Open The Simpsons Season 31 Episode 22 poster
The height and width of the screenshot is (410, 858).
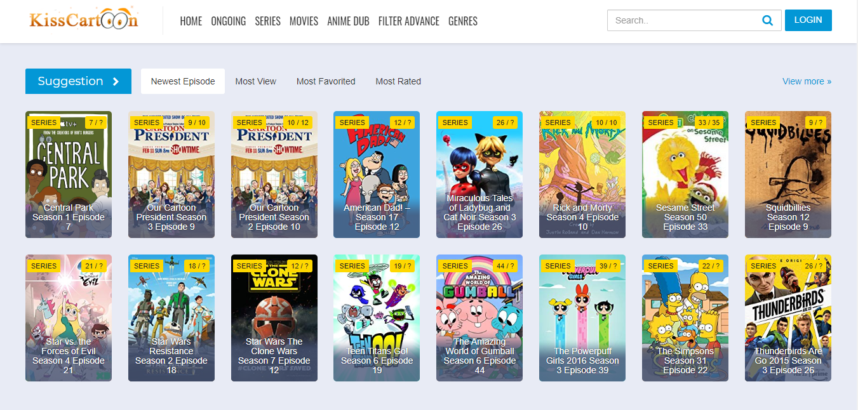coord(685,318)
